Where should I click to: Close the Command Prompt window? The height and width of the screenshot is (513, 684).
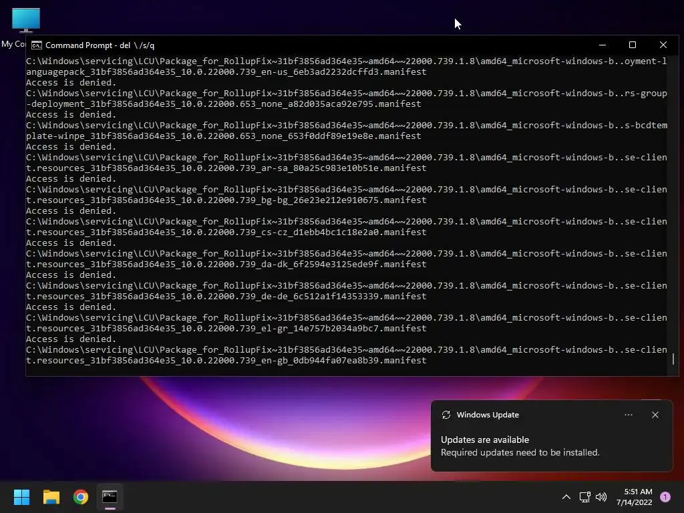coord(663,45)
